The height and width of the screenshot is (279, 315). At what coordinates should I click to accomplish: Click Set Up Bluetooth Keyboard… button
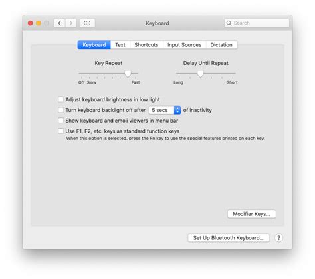[229, 238]
